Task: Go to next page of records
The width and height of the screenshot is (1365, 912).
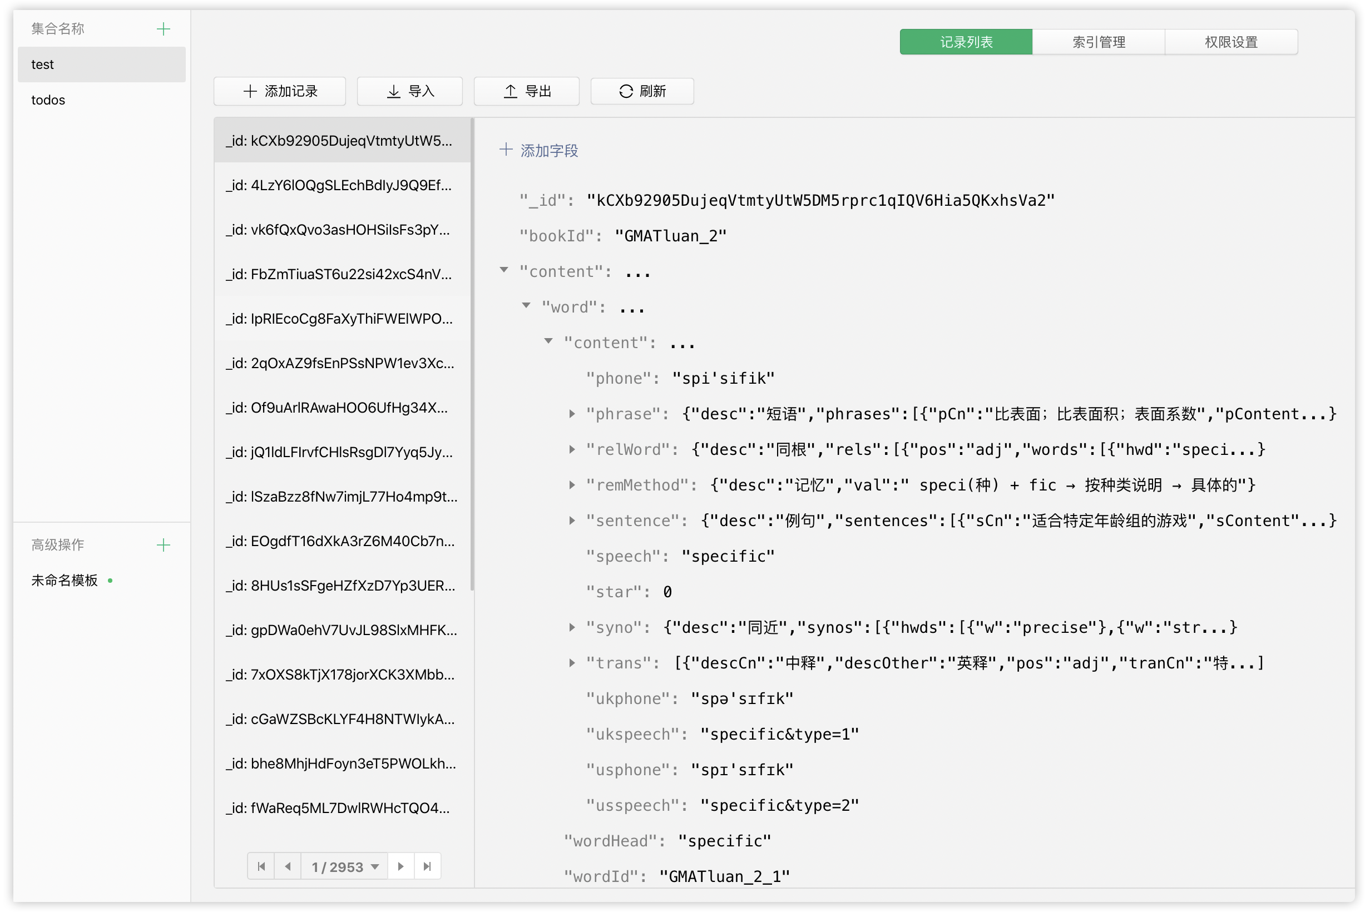Action: coord(400,866)
